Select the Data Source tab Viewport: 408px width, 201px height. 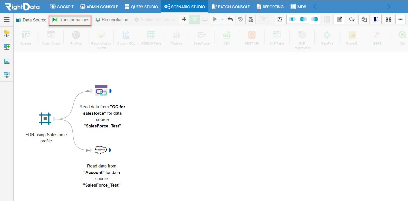coord(31,20)
